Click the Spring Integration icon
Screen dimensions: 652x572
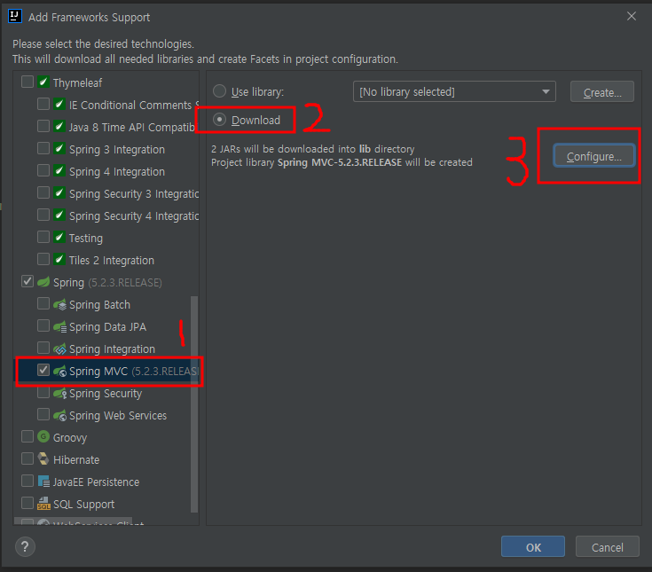coord(60,349)
